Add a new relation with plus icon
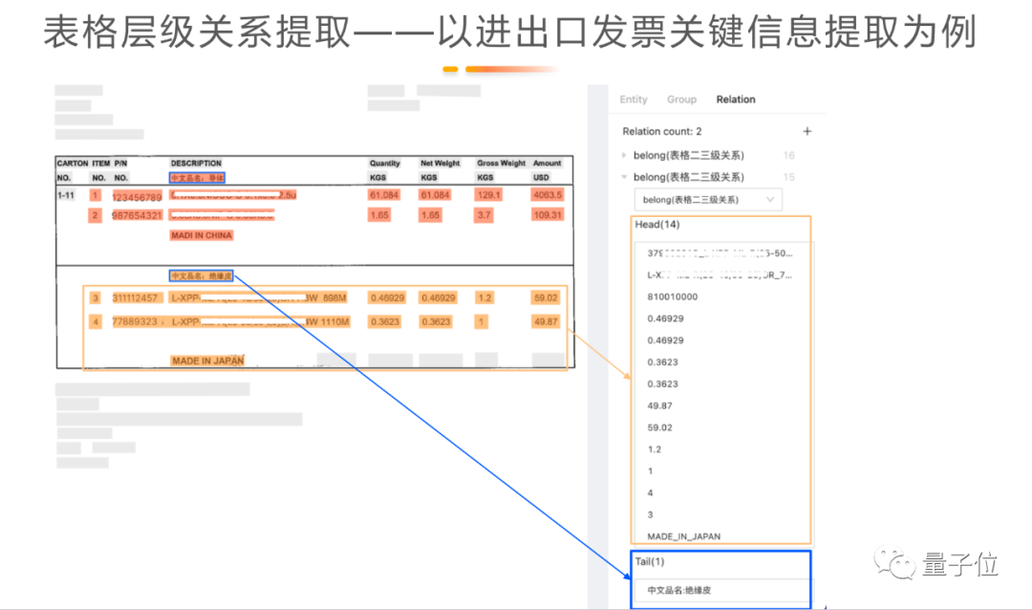The width and height of the screenshot is (1032, 610). click(806, 132)
